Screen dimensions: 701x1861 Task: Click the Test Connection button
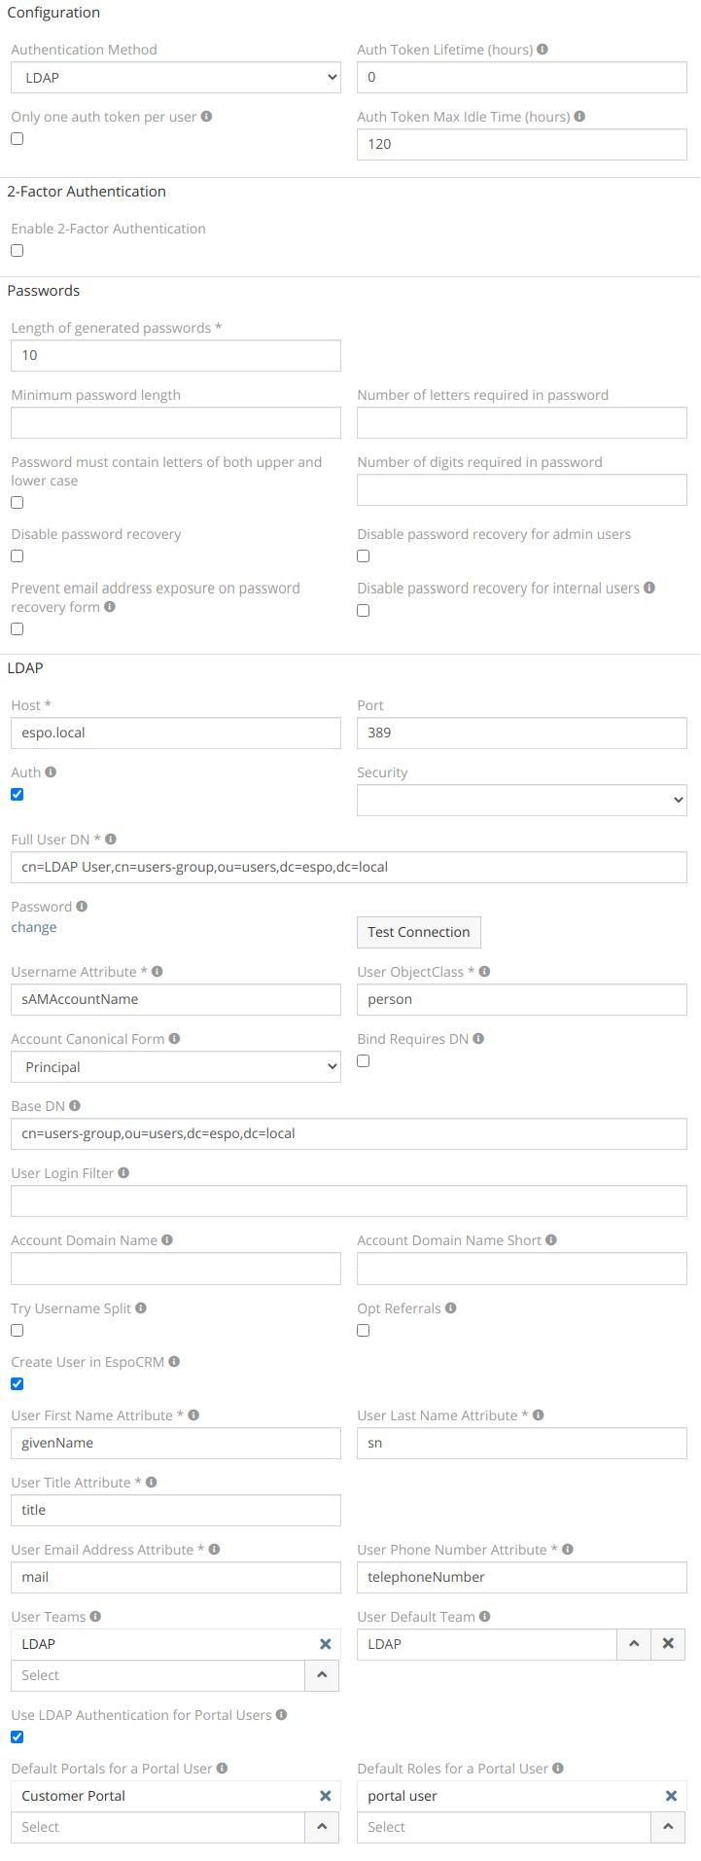419,932
